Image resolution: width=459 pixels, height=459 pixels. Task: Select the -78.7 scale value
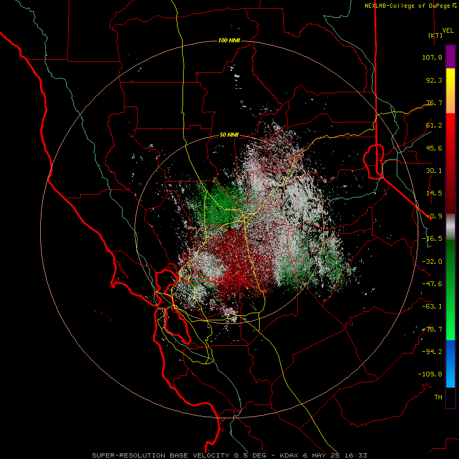[x=432, y=329]
